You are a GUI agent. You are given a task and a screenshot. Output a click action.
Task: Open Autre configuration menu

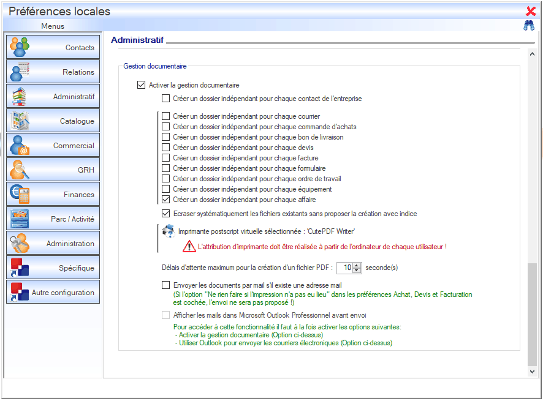click(x=53, y=293)
